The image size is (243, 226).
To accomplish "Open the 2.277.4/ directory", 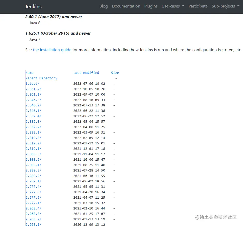I will pyautogui.click(x=33, y=186).
